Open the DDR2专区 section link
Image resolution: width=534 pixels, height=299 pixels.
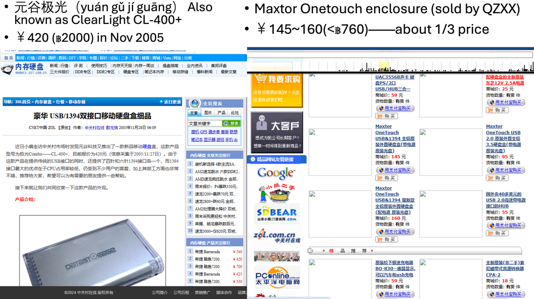106,72
